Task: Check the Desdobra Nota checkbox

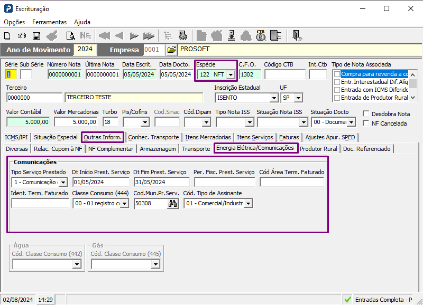Action: pyautogui.click(x=366, y=114)
